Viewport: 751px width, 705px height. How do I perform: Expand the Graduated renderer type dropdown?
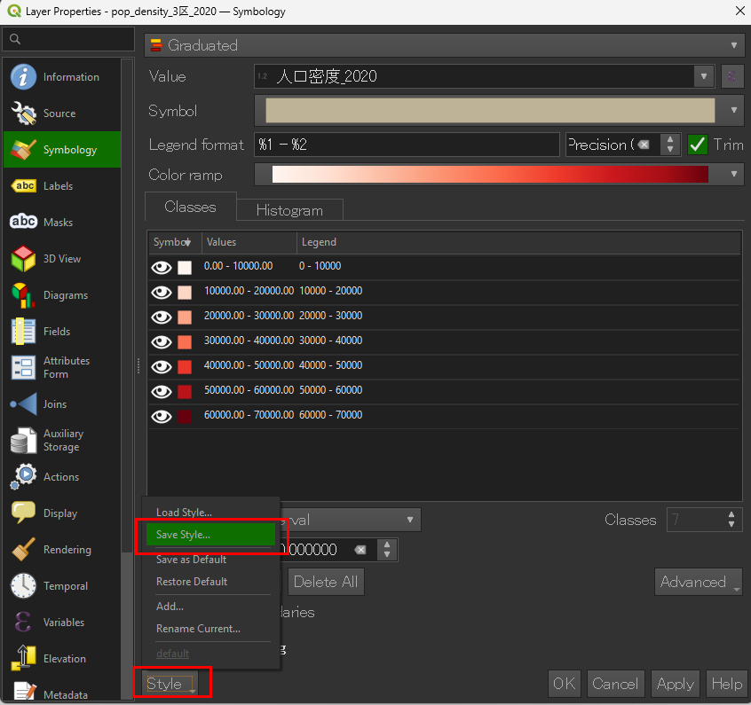point(733,45)
